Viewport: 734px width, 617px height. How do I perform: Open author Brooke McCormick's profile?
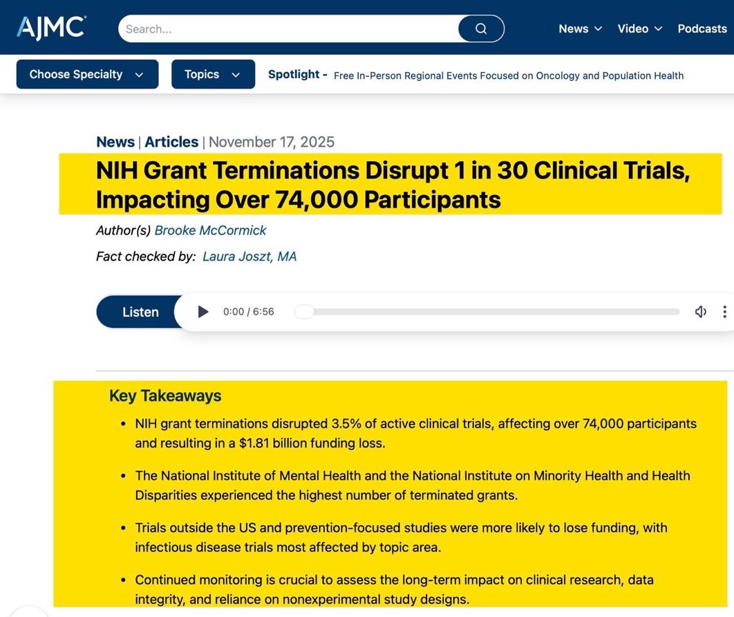(210, 230)
